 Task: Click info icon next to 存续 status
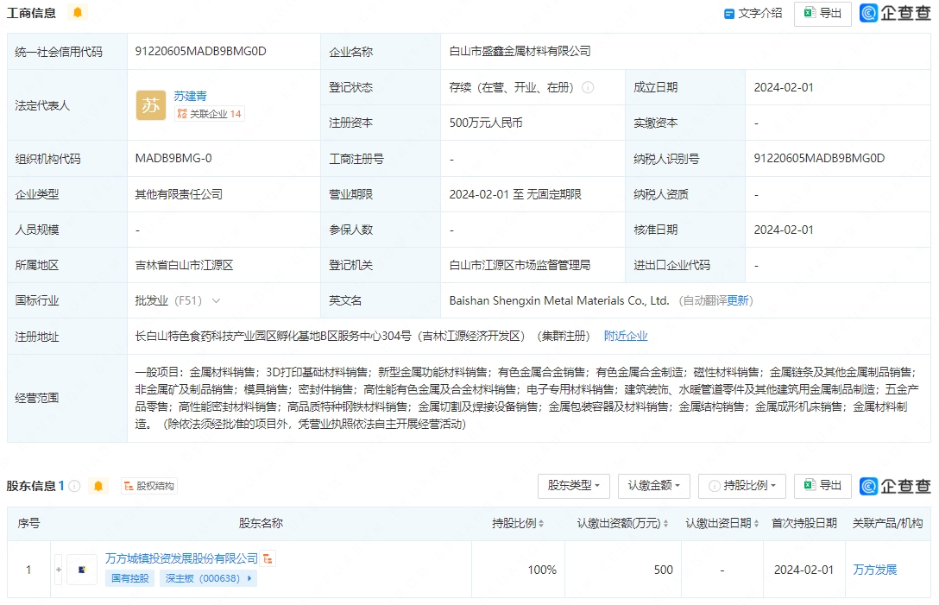[x=588, y=87]
